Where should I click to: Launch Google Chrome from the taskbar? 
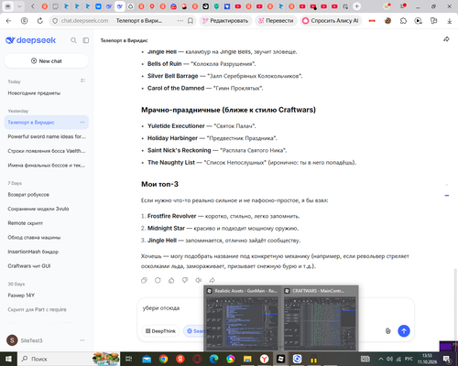[163, 359]
